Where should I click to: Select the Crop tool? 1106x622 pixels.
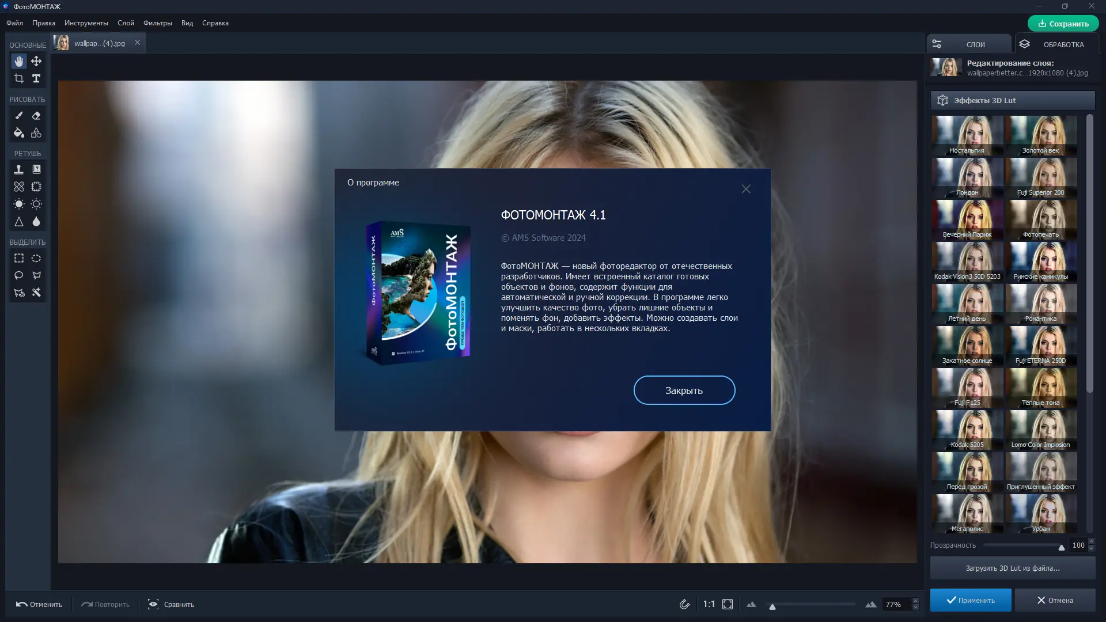pos(19,78)
